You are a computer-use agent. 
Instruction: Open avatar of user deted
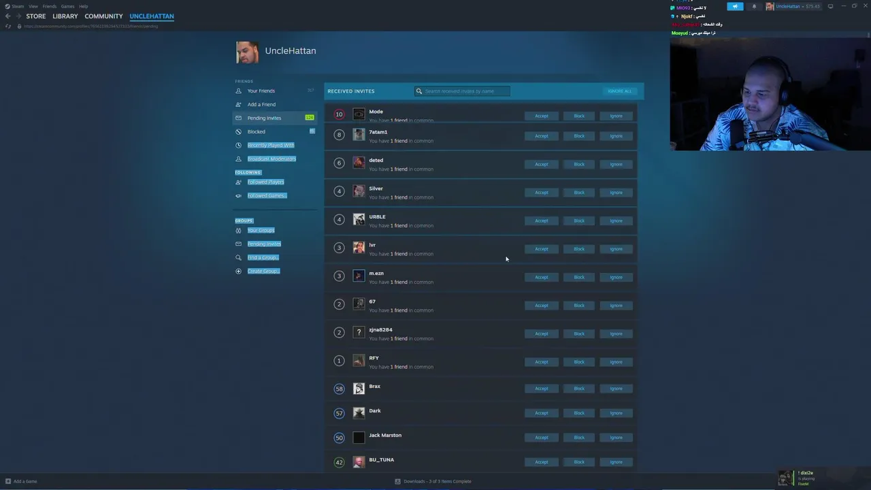pyautogui.click(x=359, y=163)
